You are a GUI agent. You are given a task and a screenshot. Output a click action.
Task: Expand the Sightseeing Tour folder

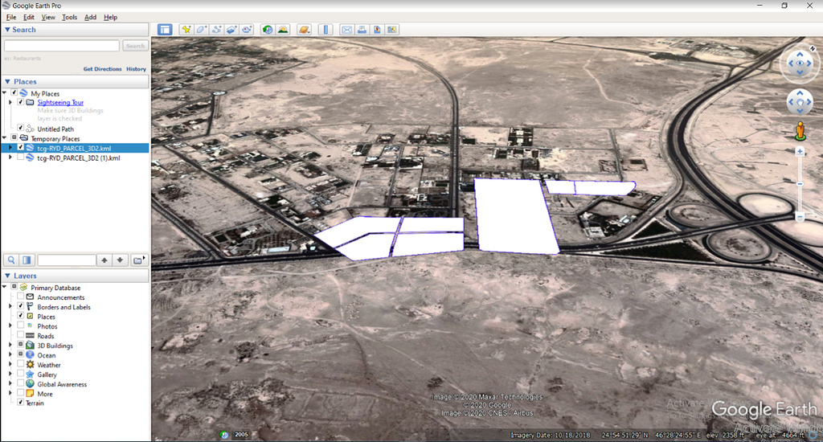[x=10, y=102]
